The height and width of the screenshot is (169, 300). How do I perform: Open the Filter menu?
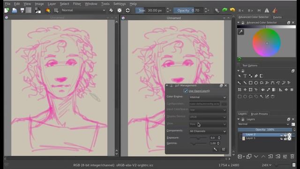pos(77,4)
